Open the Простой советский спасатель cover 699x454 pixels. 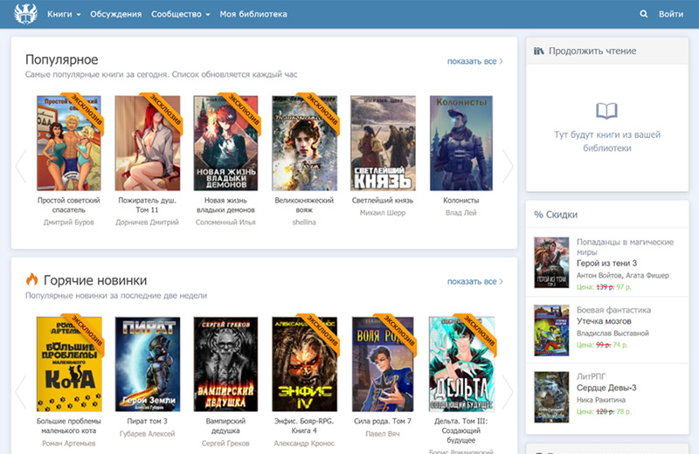point(69,143)
